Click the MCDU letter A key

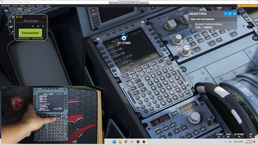point(148,79)
